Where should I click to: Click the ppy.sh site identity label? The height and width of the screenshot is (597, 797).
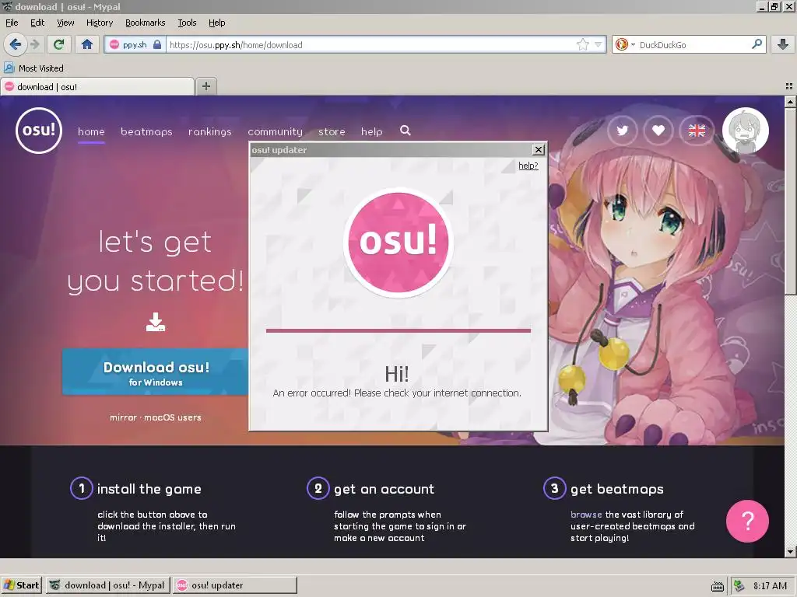pyautogui.click(x=135, y=44)
